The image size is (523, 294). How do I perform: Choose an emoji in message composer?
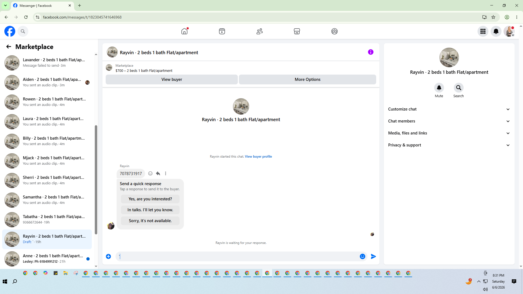tap(363, 256)
